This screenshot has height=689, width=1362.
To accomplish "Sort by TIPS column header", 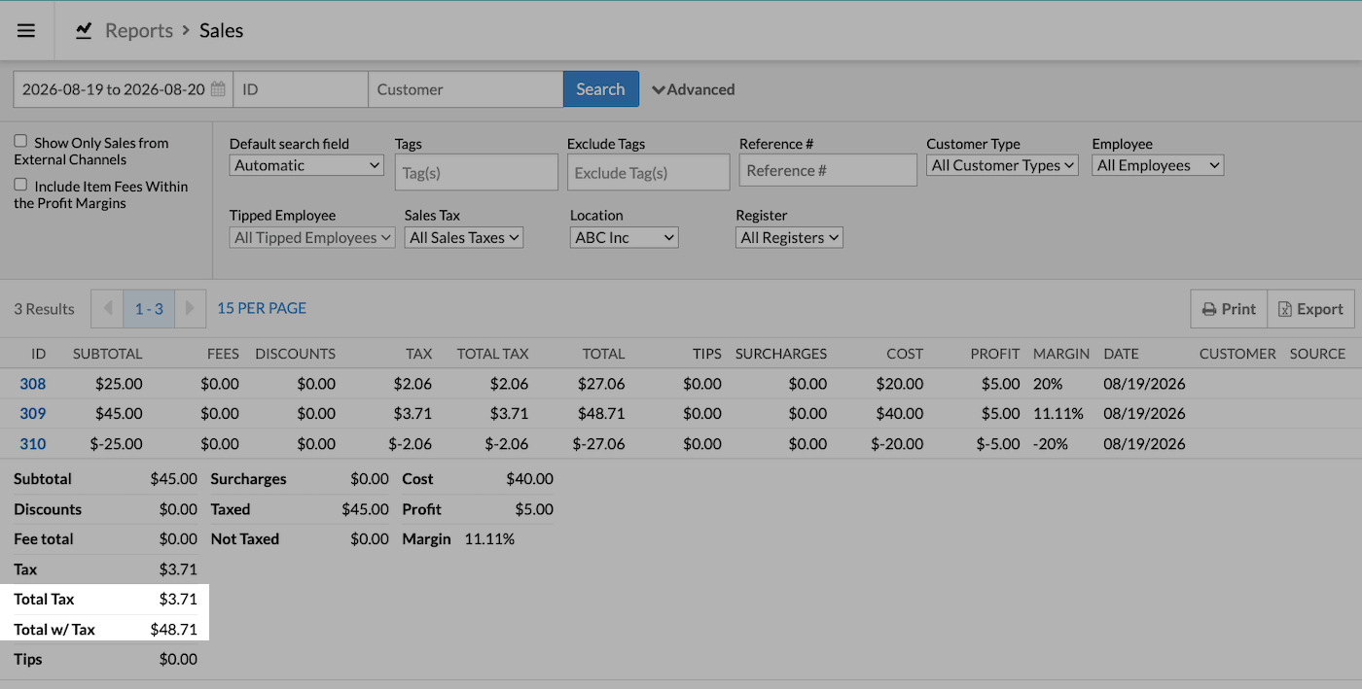I will [707, 354].
